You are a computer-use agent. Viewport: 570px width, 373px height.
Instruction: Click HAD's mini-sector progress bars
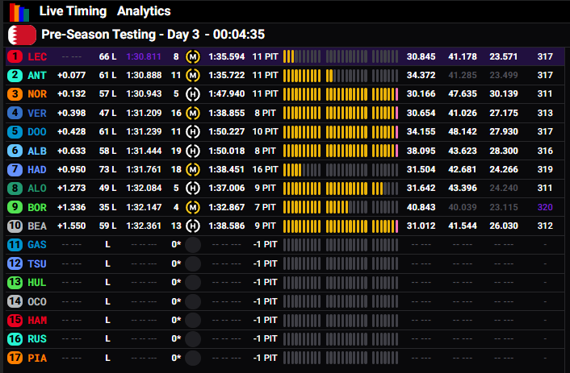[341, 169]
